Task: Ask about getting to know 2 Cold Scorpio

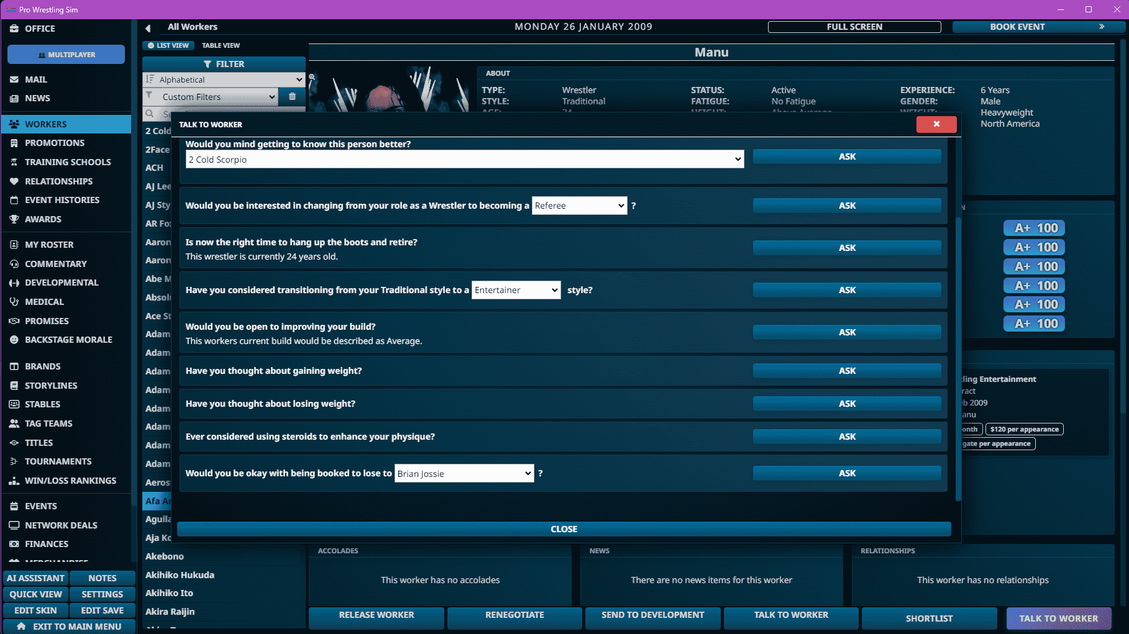Action: coord(847,156)
